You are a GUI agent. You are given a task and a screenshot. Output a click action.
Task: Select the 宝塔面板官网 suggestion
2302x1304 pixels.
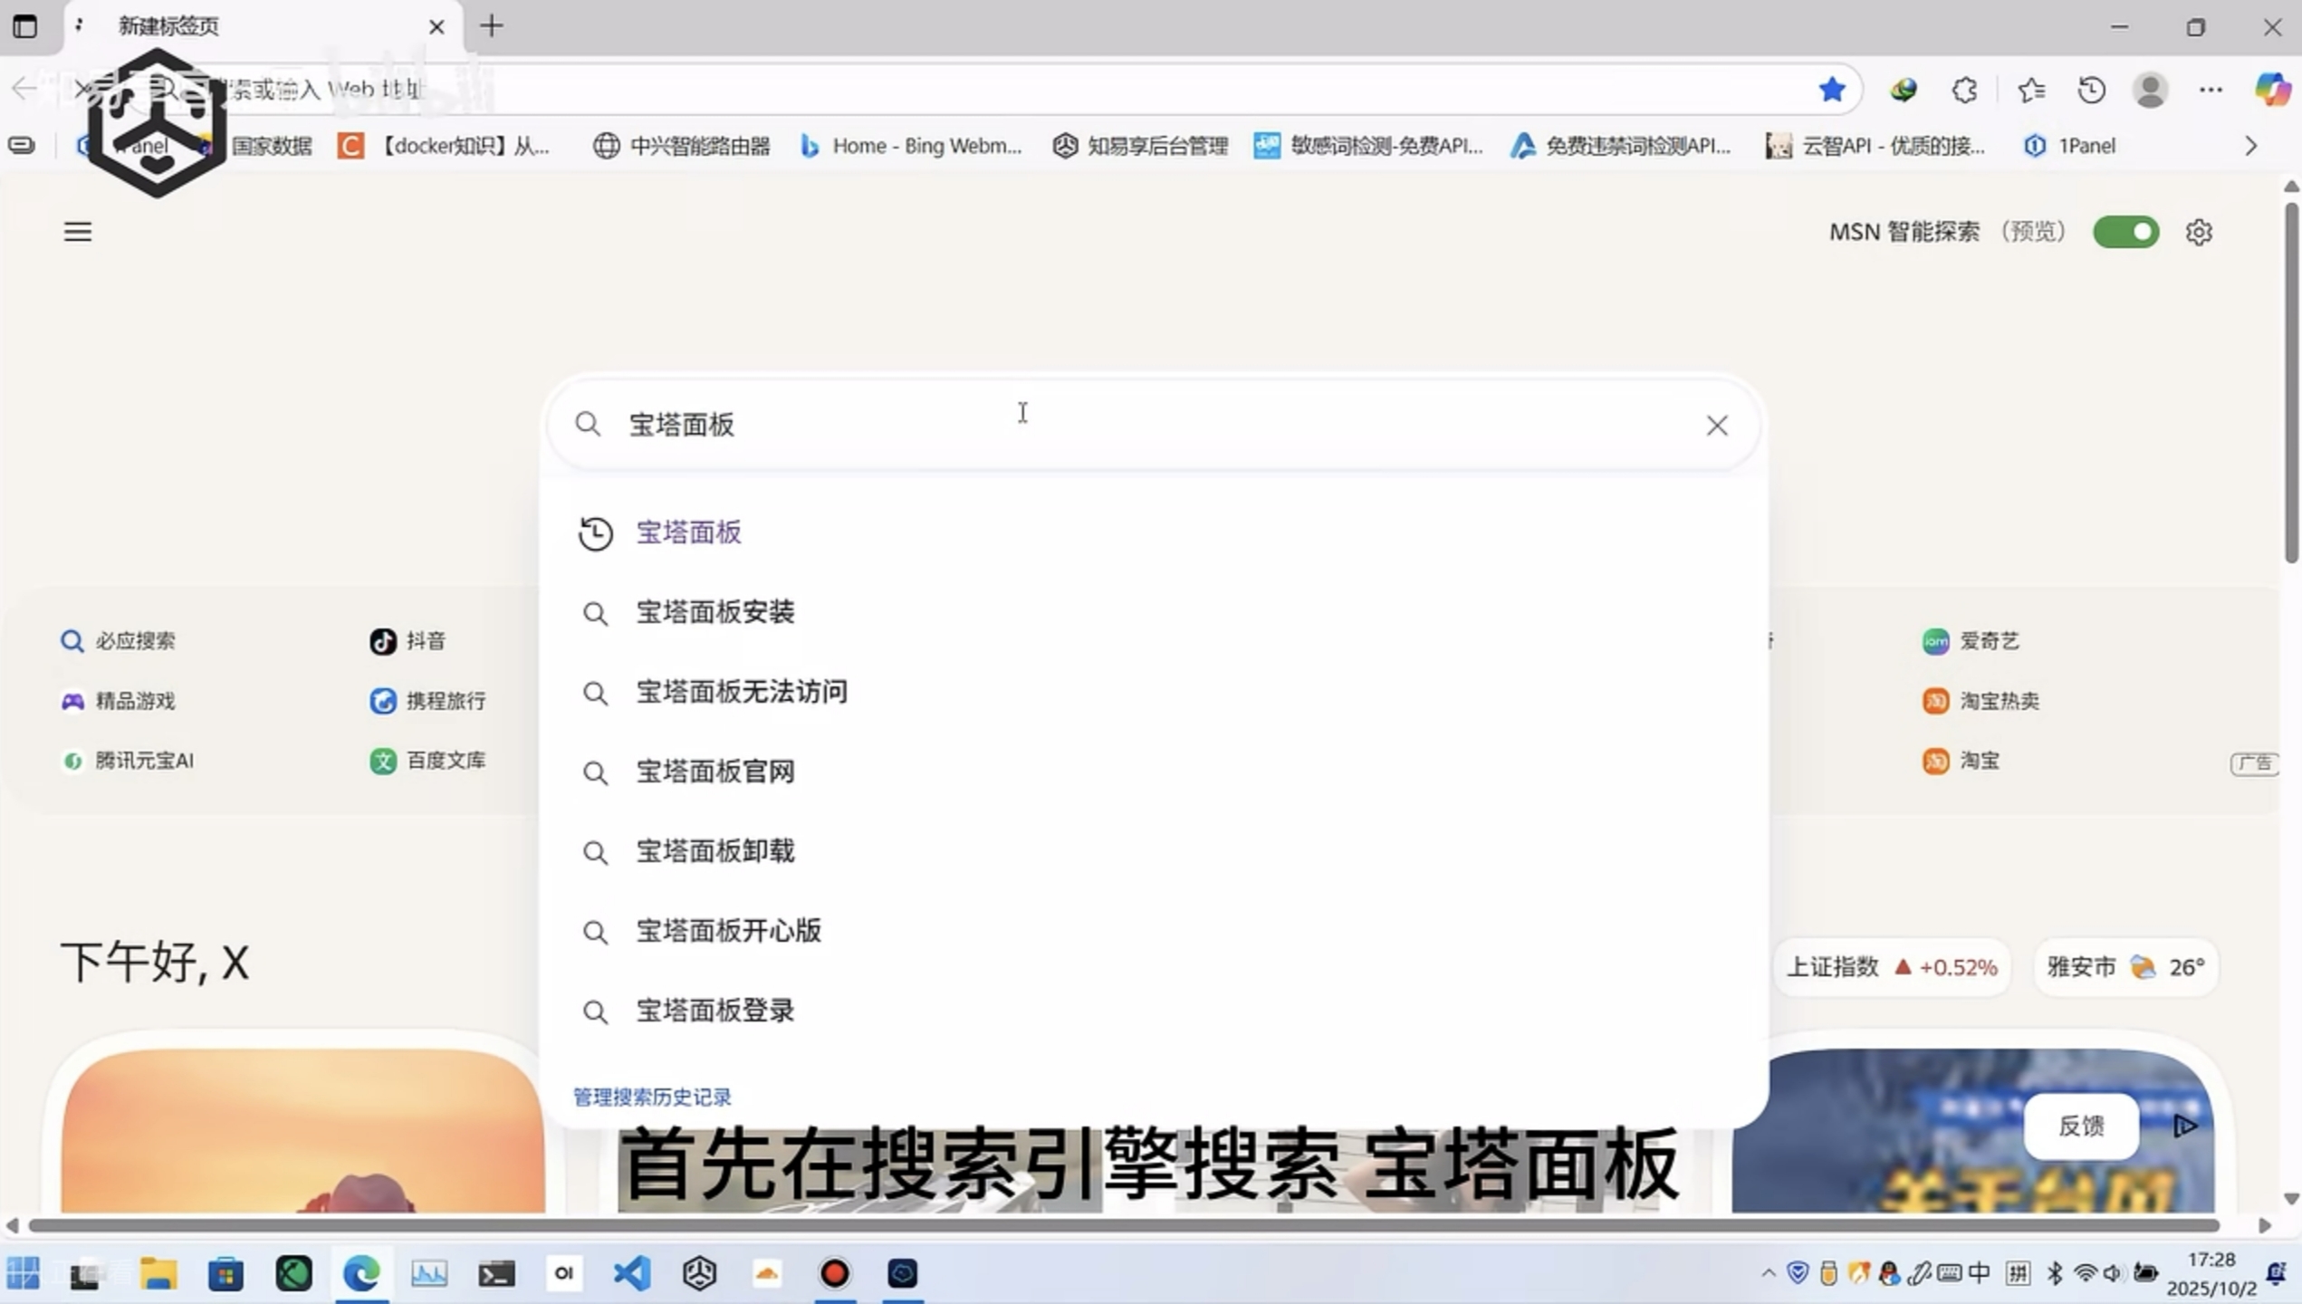click(x=715, y=772)
